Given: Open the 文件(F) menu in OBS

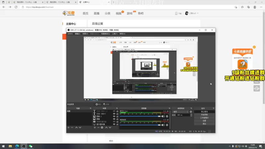Looking at the screenshot, I should coord(70,34).
